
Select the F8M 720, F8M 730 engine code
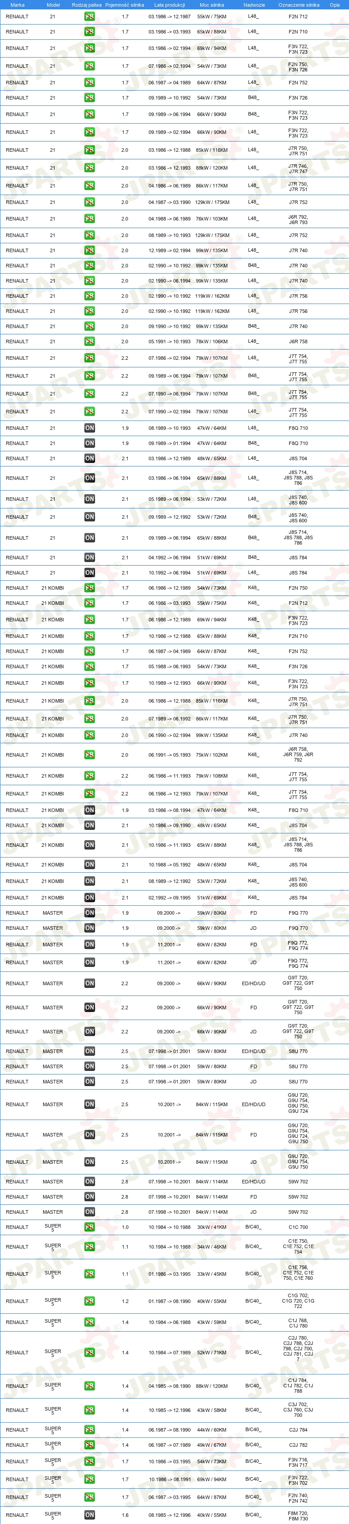coord(298,1515)
